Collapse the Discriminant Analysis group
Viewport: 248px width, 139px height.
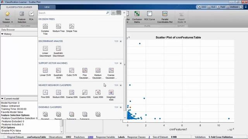121,41
